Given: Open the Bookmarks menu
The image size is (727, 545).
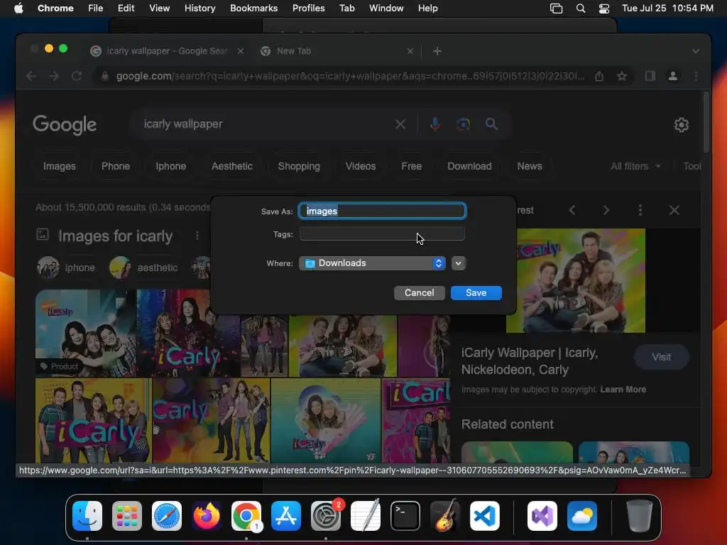Looking at the screenshot, I should point(253,9).
